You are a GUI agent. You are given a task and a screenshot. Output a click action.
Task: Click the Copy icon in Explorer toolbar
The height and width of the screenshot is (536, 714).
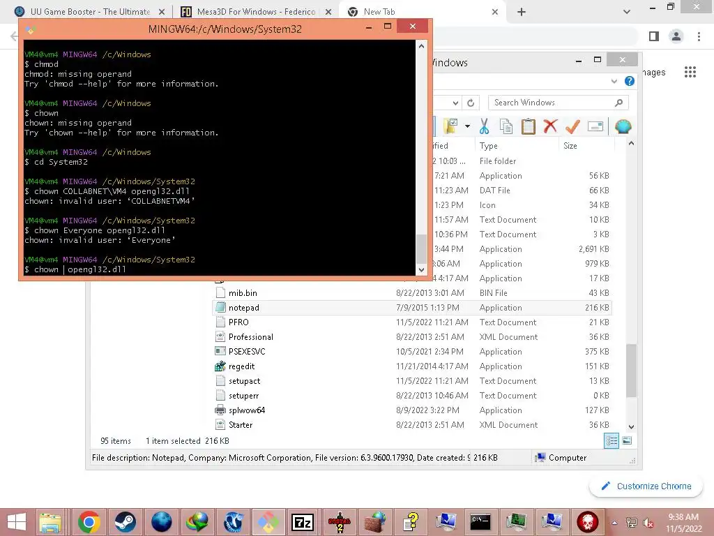click(x=506, y=126)
